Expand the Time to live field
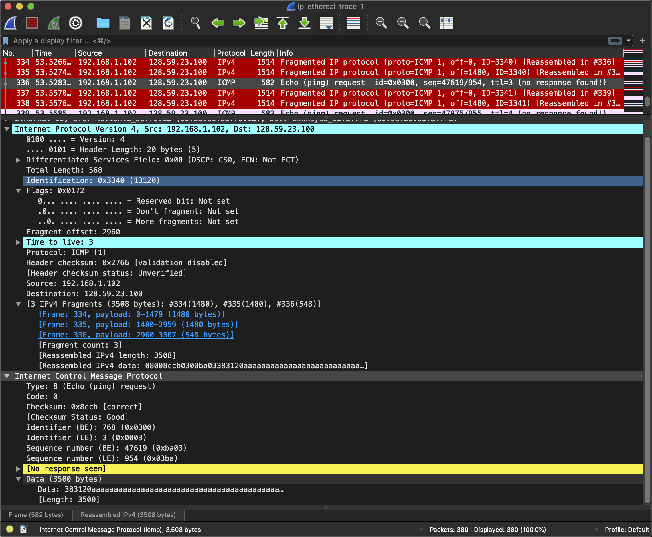This screenshot has height=537, width=652. tap(18, 242)
